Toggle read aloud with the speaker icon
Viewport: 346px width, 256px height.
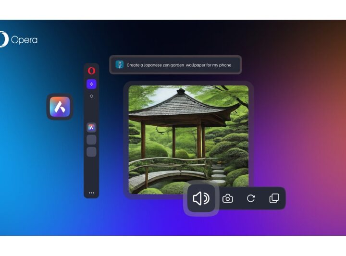(201, 198)
